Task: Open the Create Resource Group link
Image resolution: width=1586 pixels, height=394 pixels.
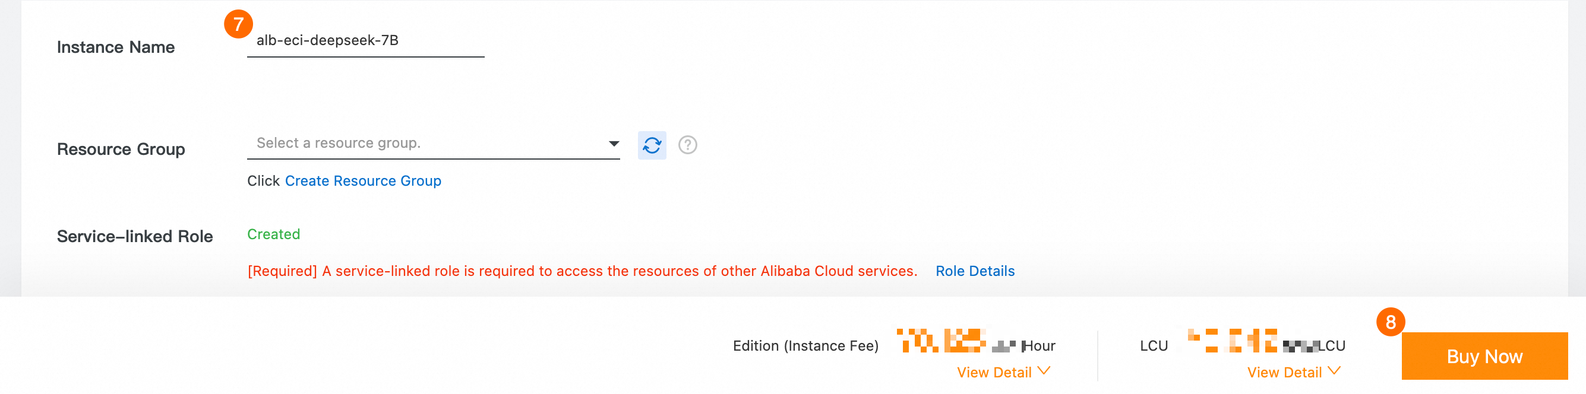Action: point(362,181)
